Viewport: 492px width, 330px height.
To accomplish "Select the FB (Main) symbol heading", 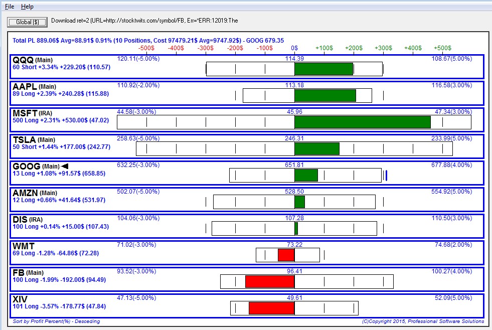I will click(x=28, y=273).
